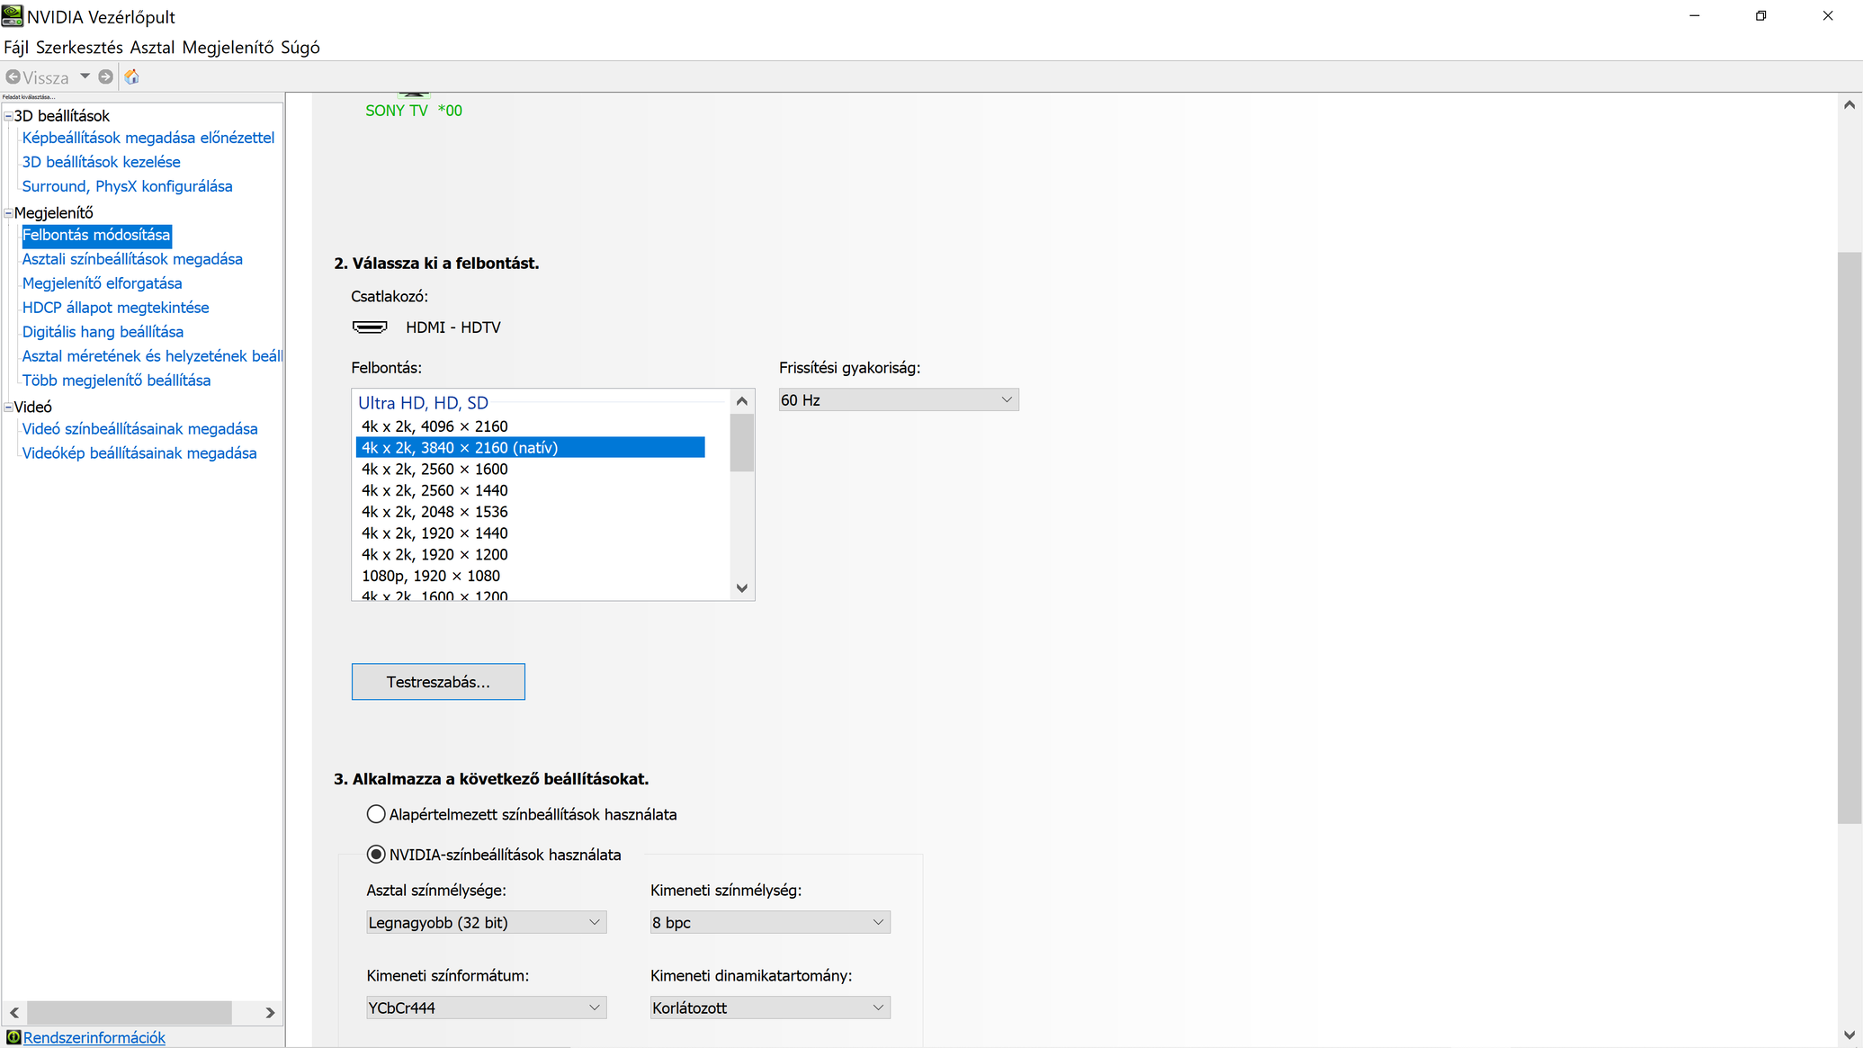The width and height of the screenshot is (1863, 1048).
Task: Click resolution list scroll down arrow
Action: 742,588
